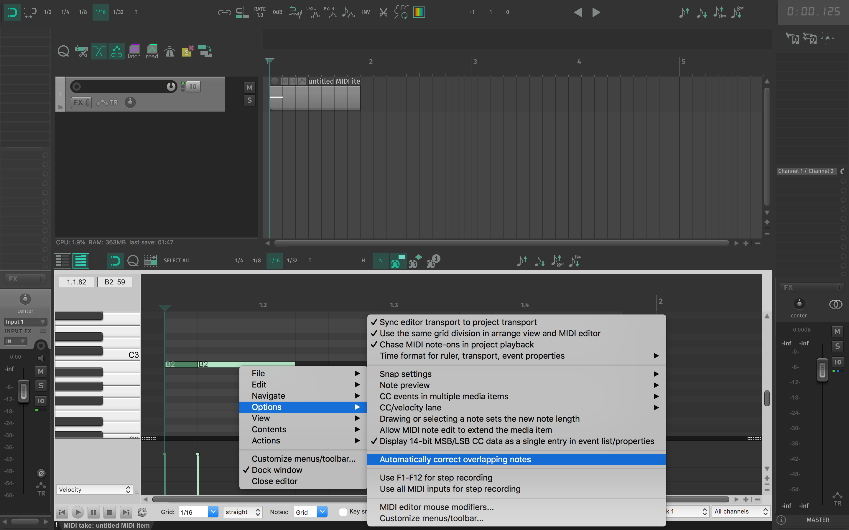
Task: Expand Note preview submenu
Action: click(516, 385)
